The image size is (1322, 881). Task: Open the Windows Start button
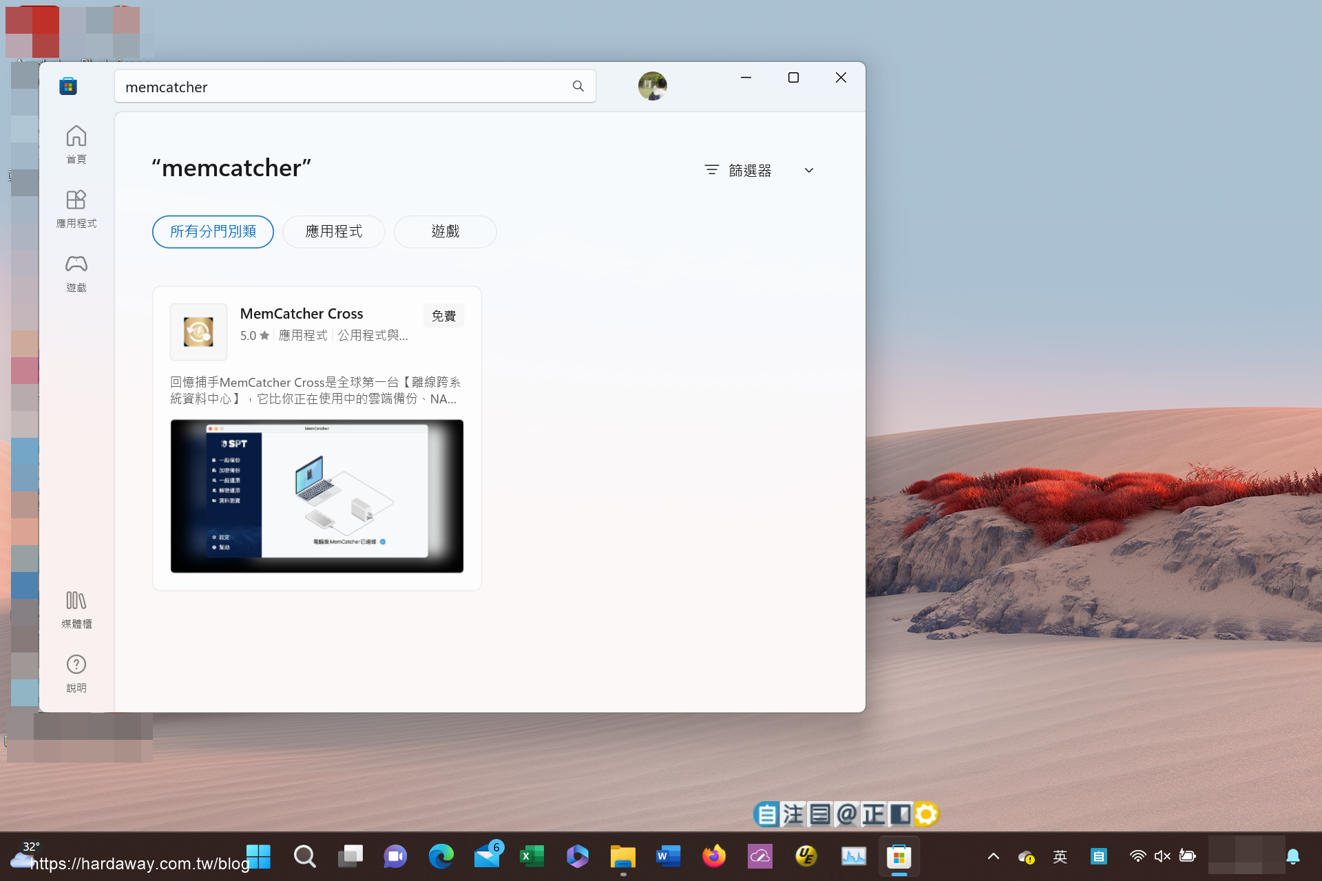click(259, 856)
